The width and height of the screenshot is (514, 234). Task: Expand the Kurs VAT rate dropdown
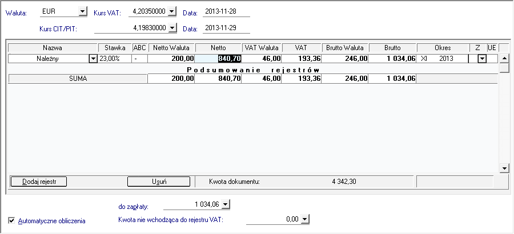[x=172, y=12]
